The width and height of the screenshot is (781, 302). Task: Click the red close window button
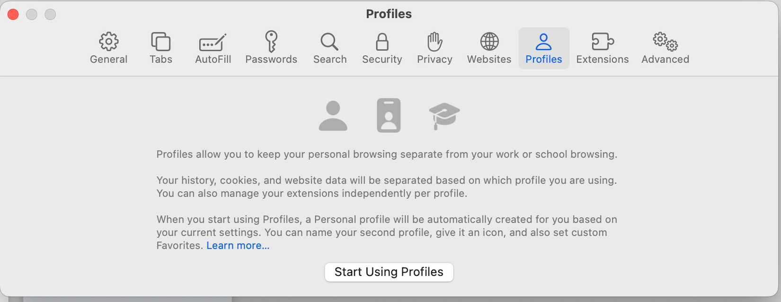click(x=13, y=14)
